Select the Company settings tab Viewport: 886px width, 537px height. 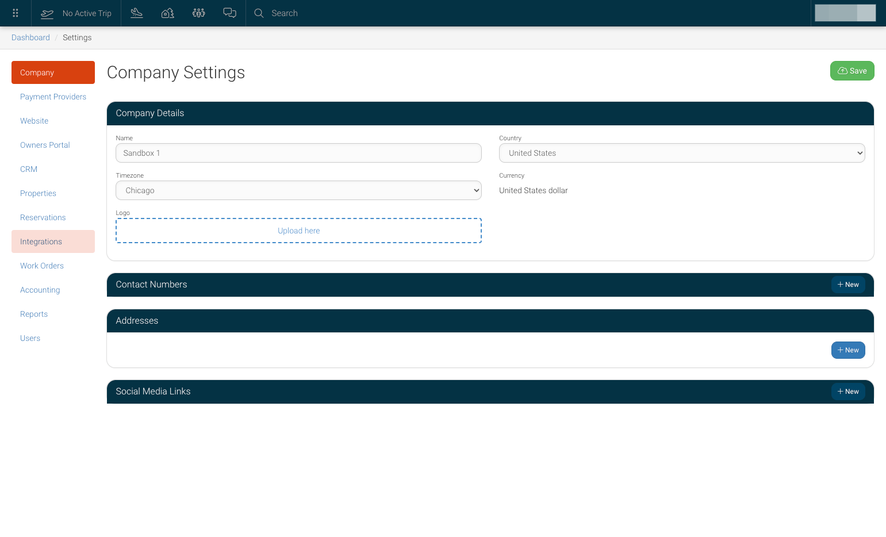pyautogui.click(x=53, y=72)
